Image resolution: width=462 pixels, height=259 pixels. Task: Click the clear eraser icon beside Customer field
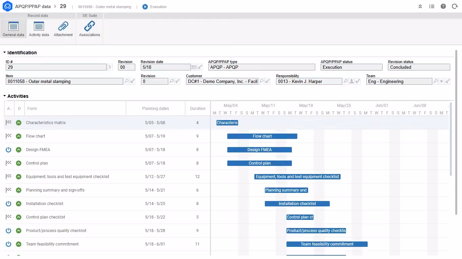[x=268, y=81]
